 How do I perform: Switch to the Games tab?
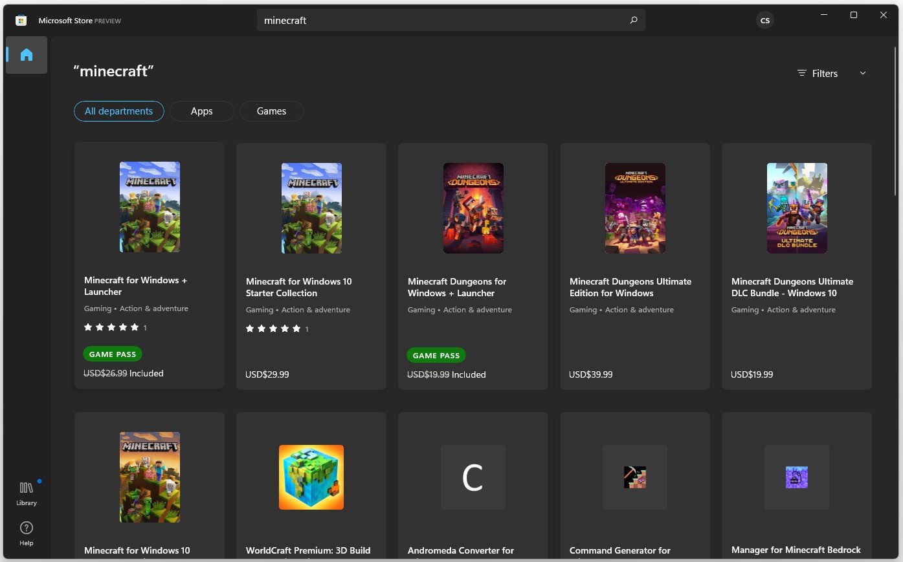coord(272,111)
